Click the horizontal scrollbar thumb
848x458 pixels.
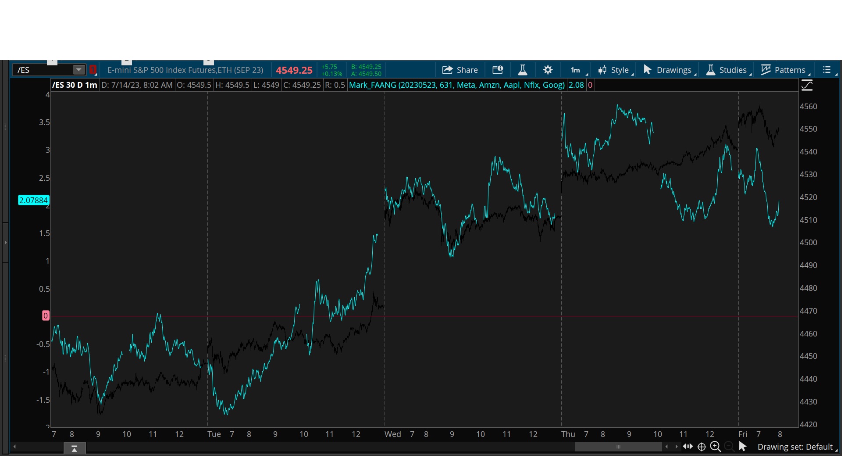[618, 447]
